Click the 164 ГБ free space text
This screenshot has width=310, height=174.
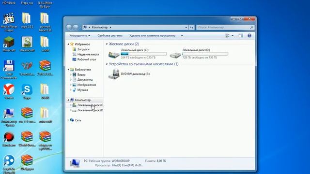pyautogui.click(x=138, y=58)
